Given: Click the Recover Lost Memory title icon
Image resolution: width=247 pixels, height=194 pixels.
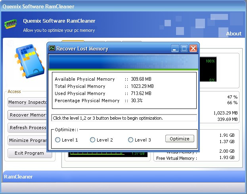Looking at the screenshot, I should coord(52,48).
